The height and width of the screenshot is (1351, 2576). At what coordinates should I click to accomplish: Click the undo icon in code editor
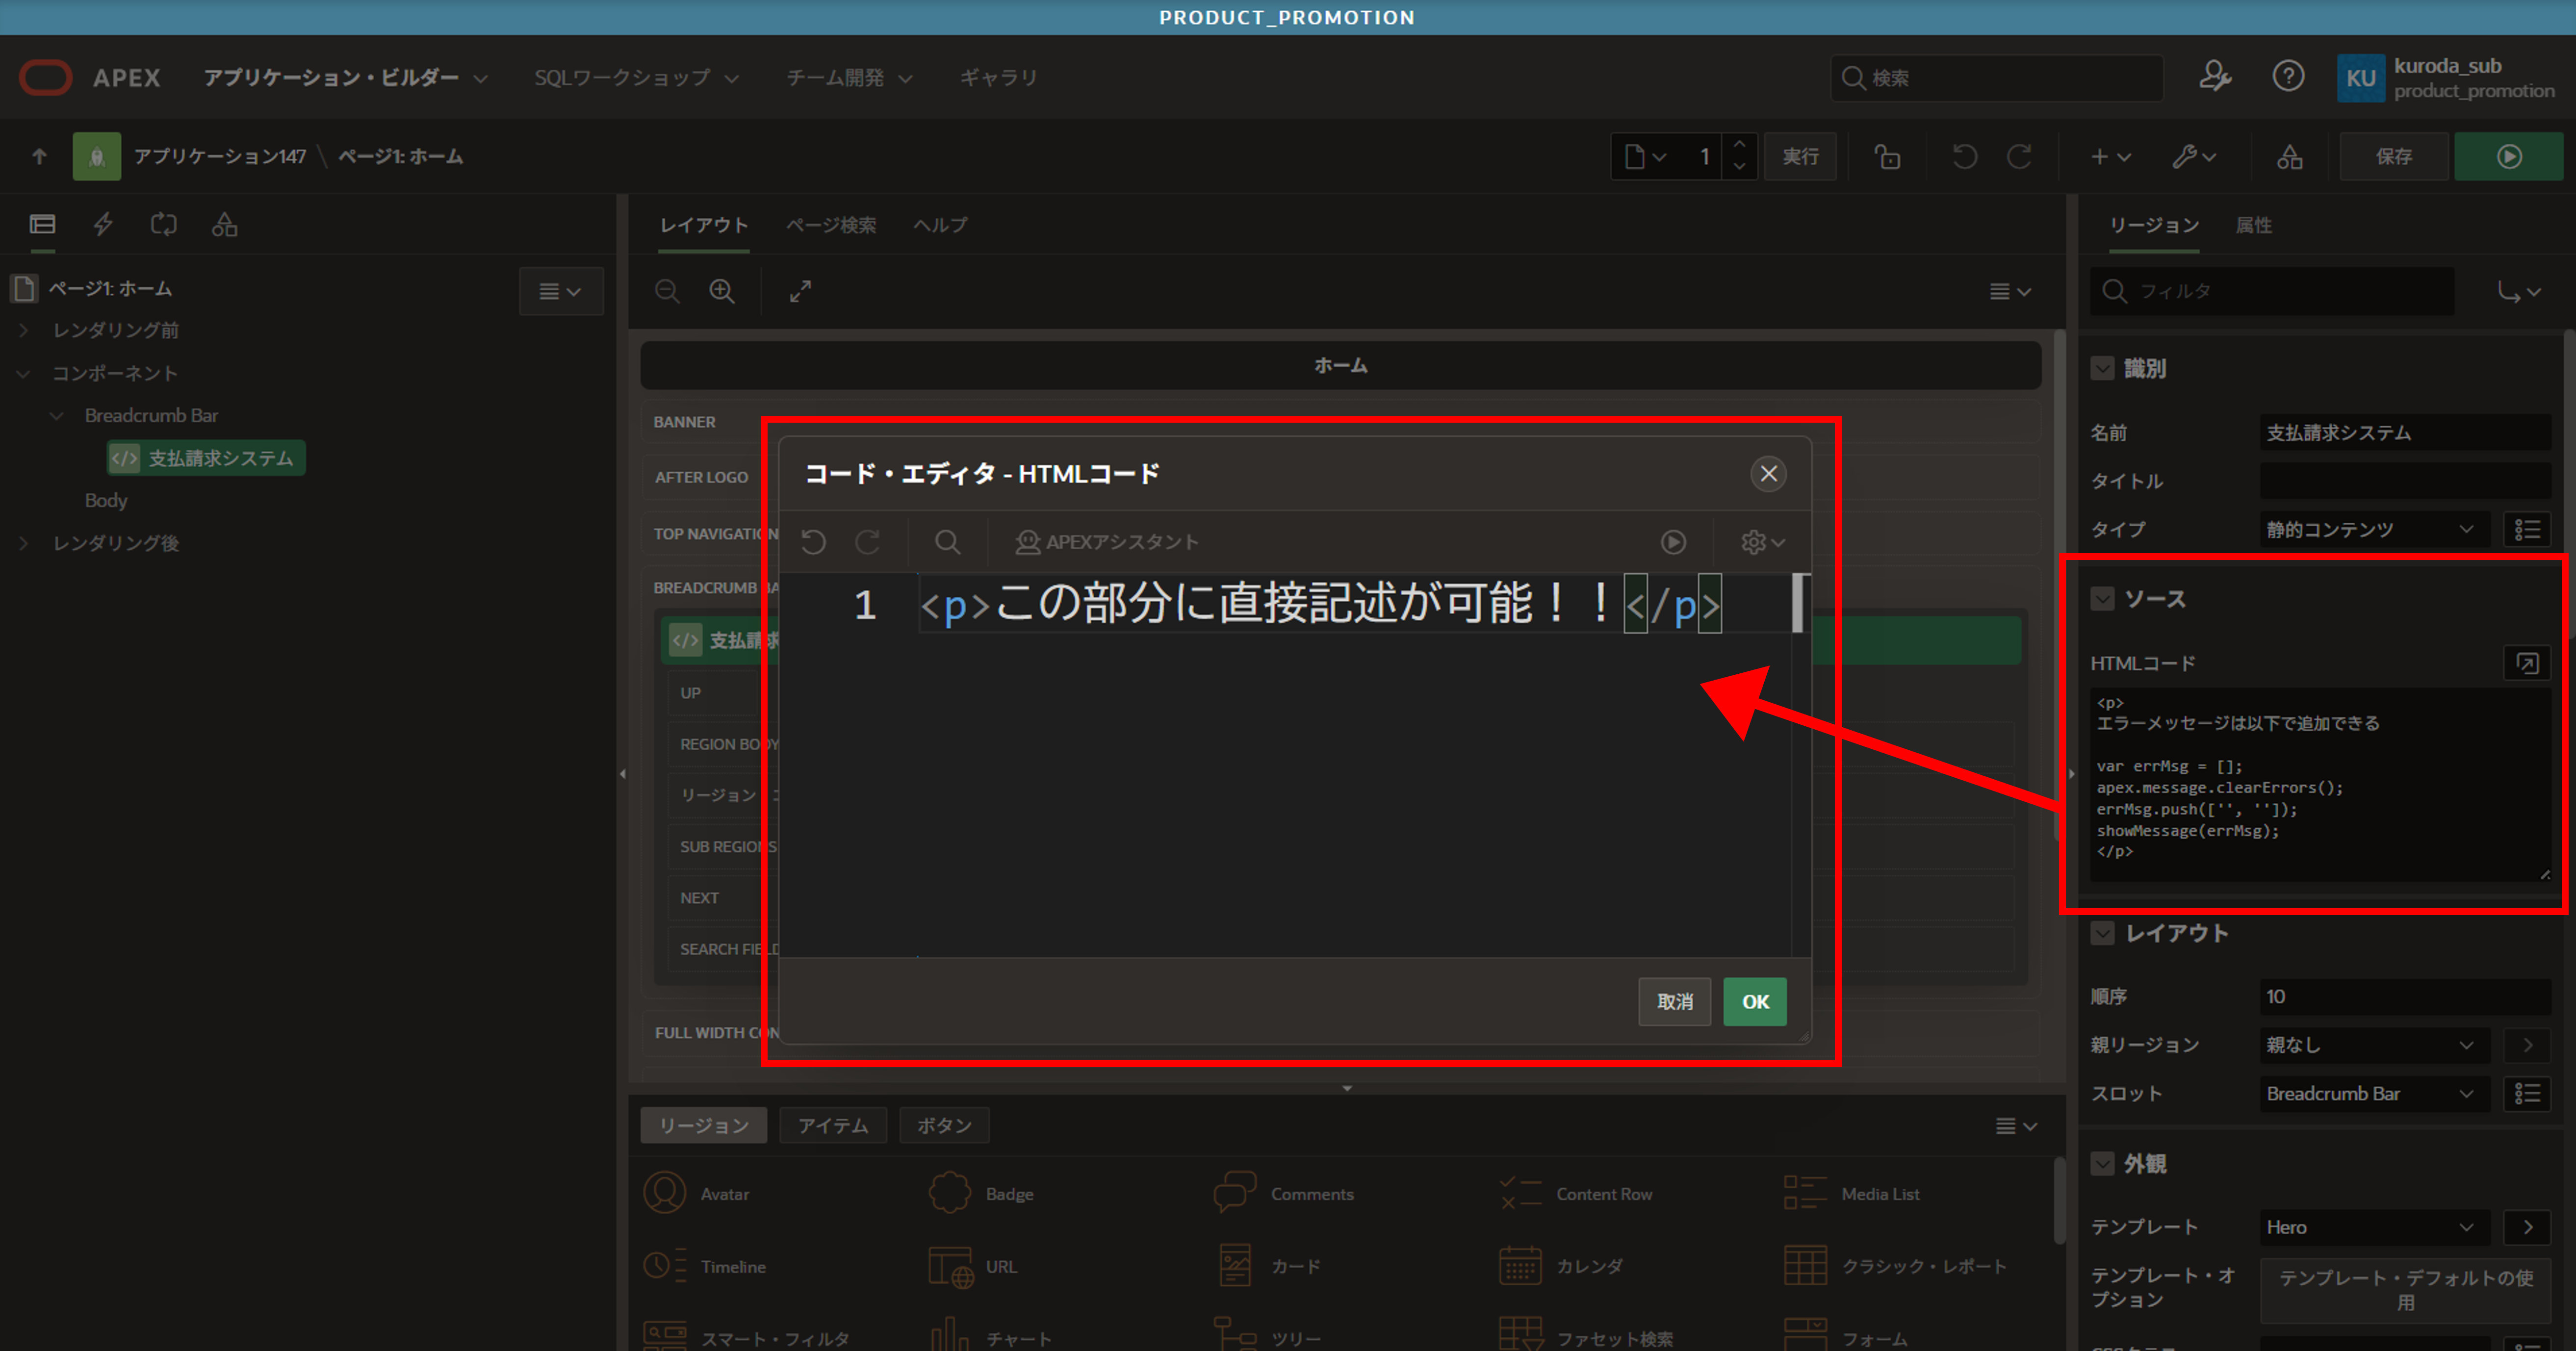[x=813, y=542]
